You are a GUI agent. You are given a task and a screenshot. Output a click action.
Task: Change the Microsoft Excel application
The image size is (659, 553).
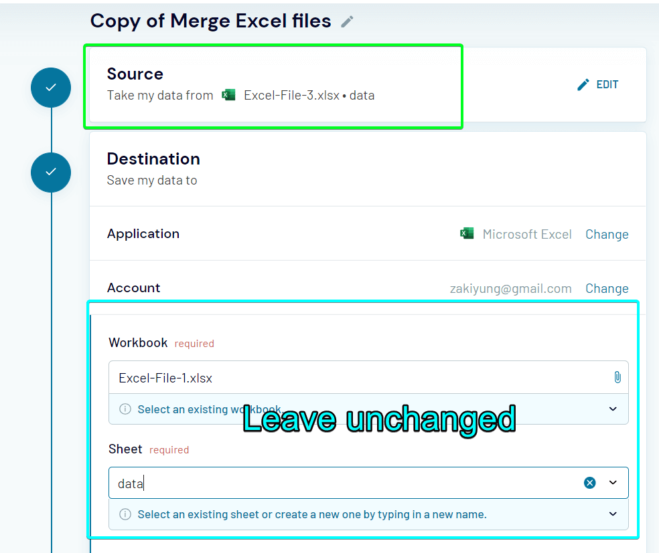(607, 234)
